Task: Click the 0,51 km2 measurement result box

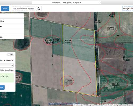Action: 7,78
